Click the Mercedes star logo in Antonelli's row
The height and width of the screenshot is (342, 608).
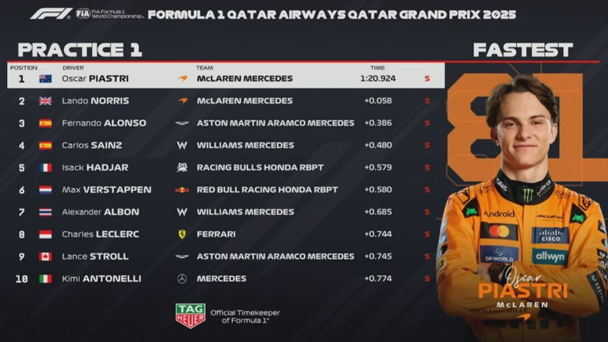point(182,279)
